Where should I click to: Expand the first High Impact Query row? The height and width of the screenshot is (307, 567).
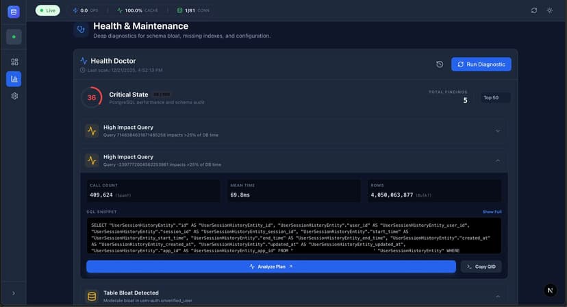pos(498,130)
